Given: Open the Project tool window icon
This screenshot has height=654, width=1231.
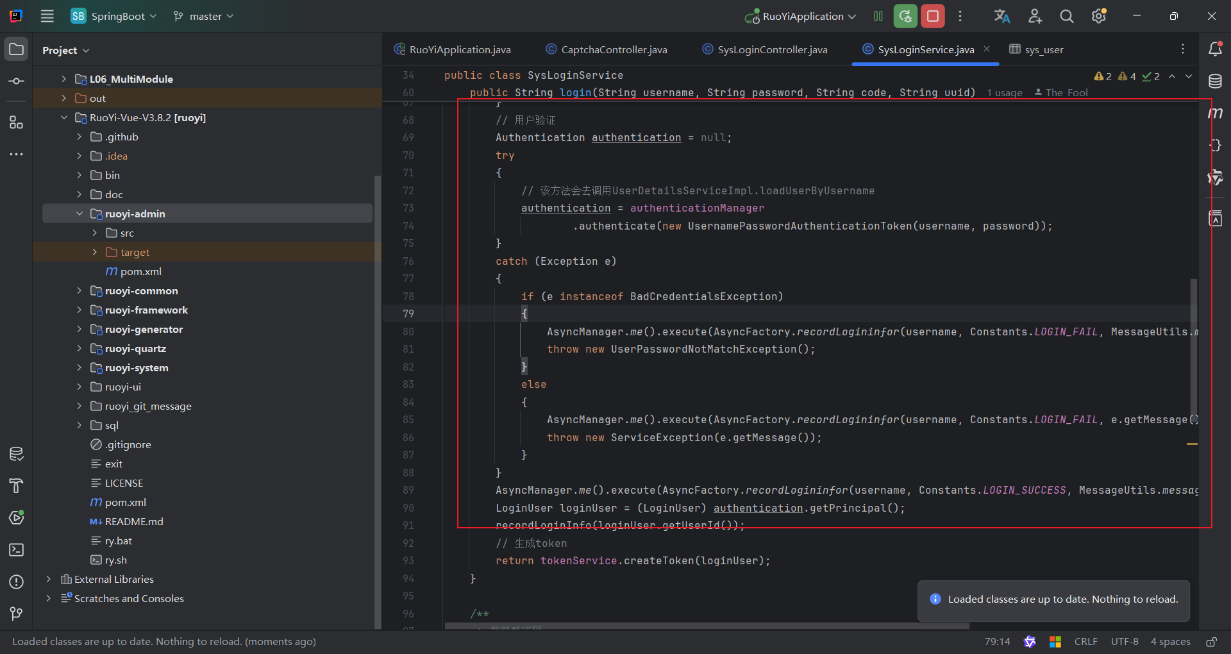Looking at the screenshot, I should [17, 49].
